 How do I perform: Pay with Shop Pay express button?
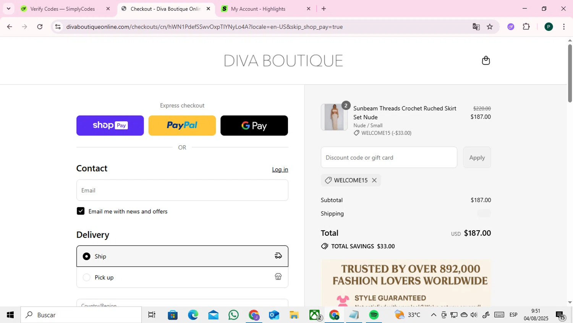coord(110,125)
